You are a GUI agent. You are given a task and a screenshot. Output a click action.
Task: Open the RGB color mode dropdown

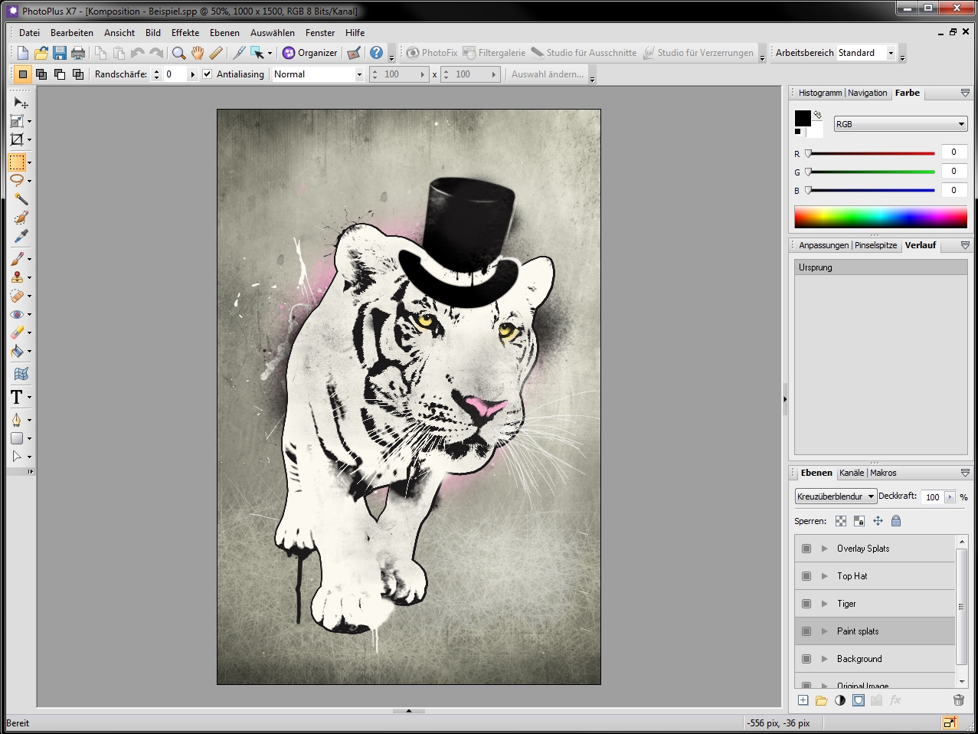pyautogui.click(x=900, y=124)
